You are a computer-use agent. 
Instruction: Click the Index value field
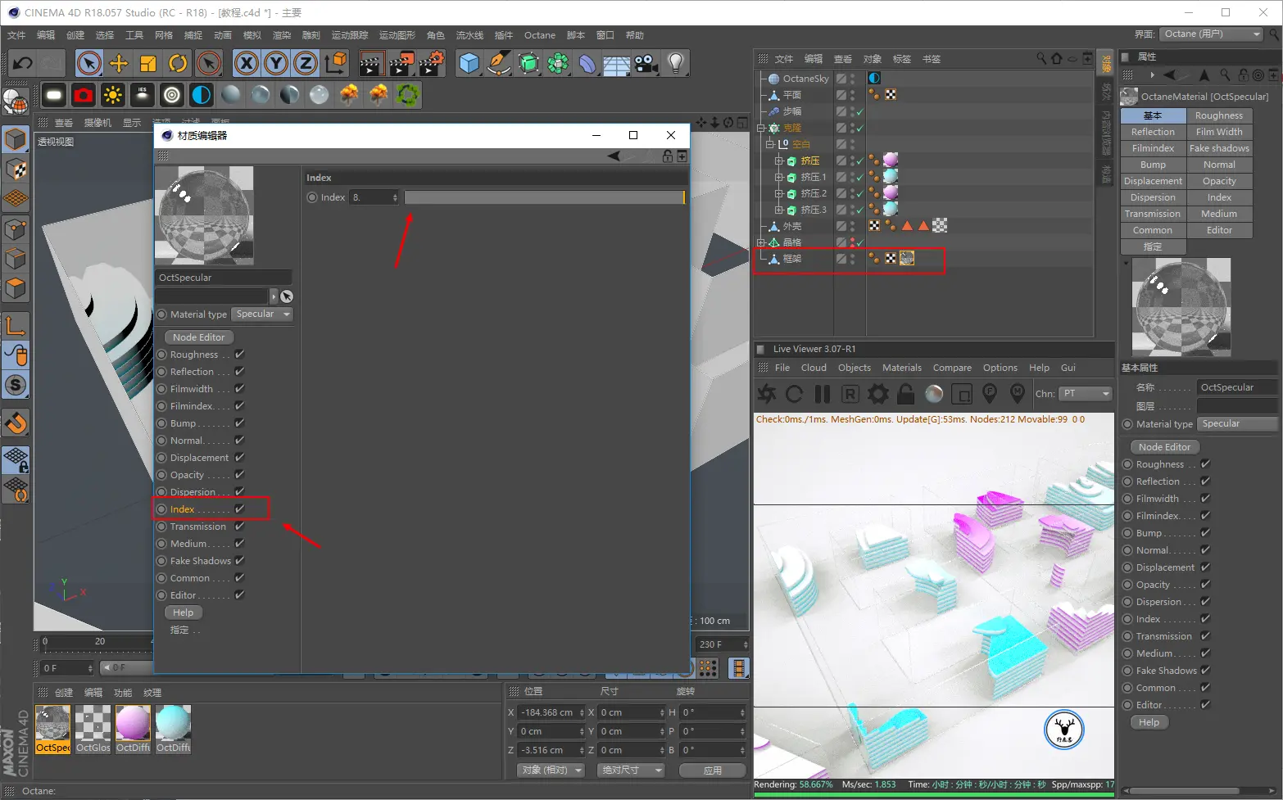coord(374,197)
